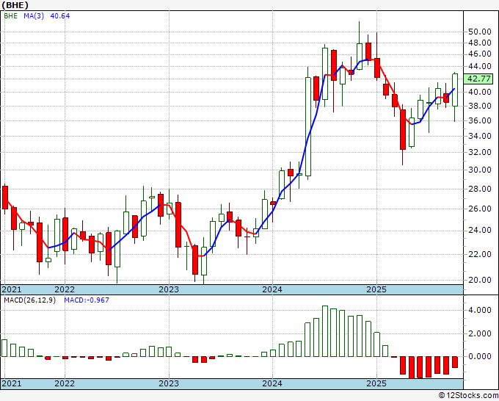Click the 46.00 price axis label
The height and width of the screenshot is (401, 499).
(x=479, y=54)
